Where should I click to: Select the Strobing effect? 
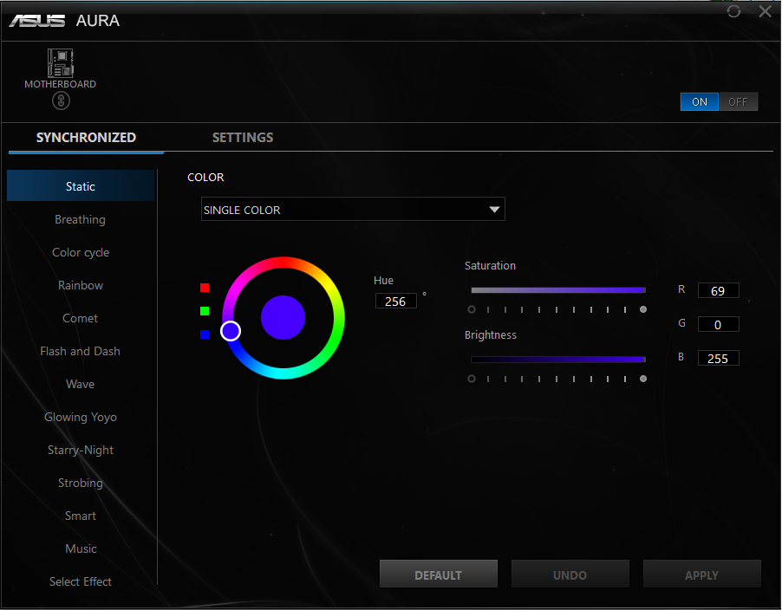pos(81,483)
